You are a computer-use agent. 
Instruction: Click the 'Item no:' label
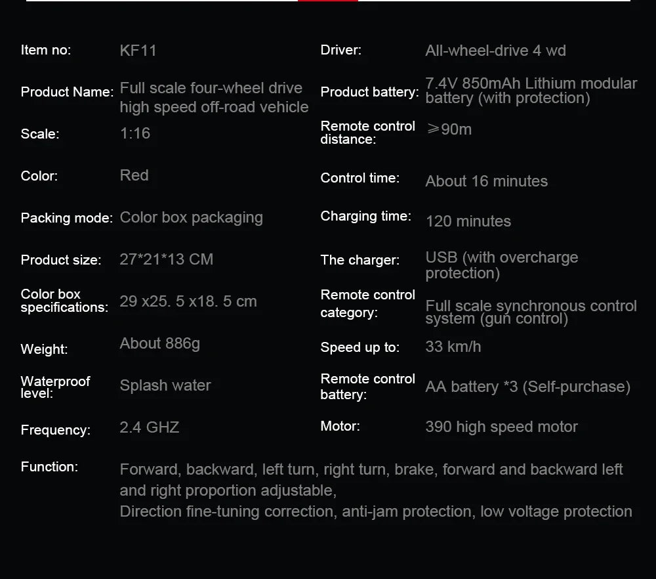(46, 50)
